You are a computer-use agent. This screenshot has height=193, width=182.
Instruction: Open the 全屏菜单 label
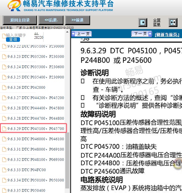[x=157, y=22]
